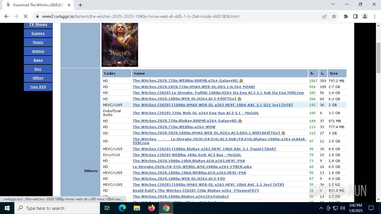This screenshot has height=214, width=381.
Task: Share this page icon
Action: click(x=324, y=16)
